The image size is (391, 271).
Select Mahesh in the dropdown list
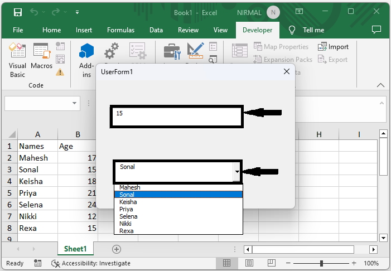point(178,187)
